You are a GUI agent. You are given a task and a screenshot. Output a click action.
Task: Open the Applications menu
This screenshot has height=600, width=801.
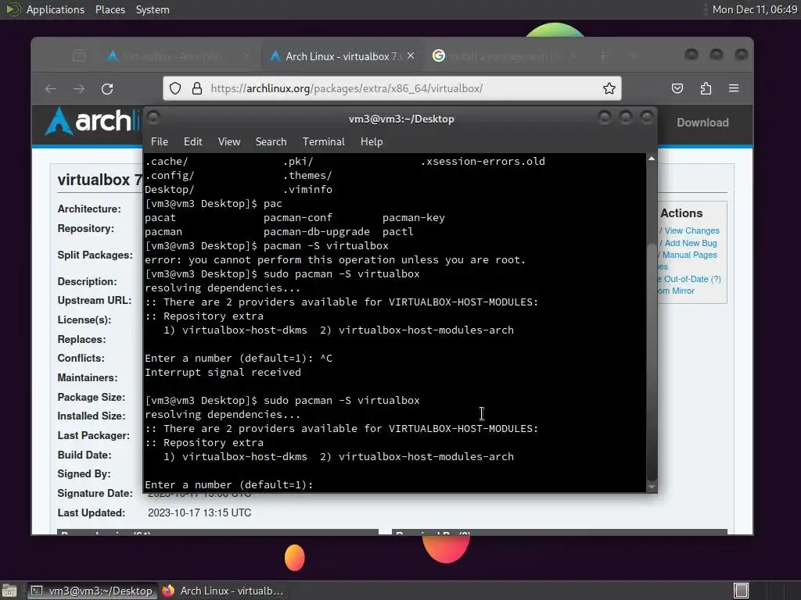pyautogui.click(x=56, y=9)
